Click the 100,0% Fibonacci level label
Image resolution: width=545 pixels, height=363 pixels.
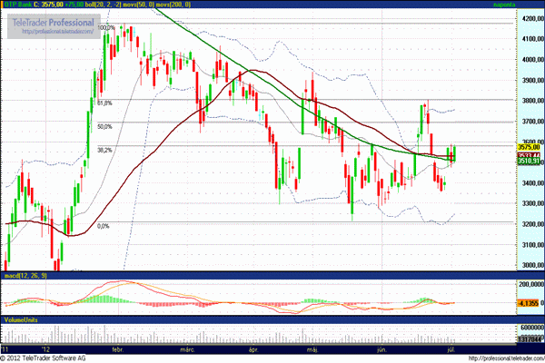106,27
